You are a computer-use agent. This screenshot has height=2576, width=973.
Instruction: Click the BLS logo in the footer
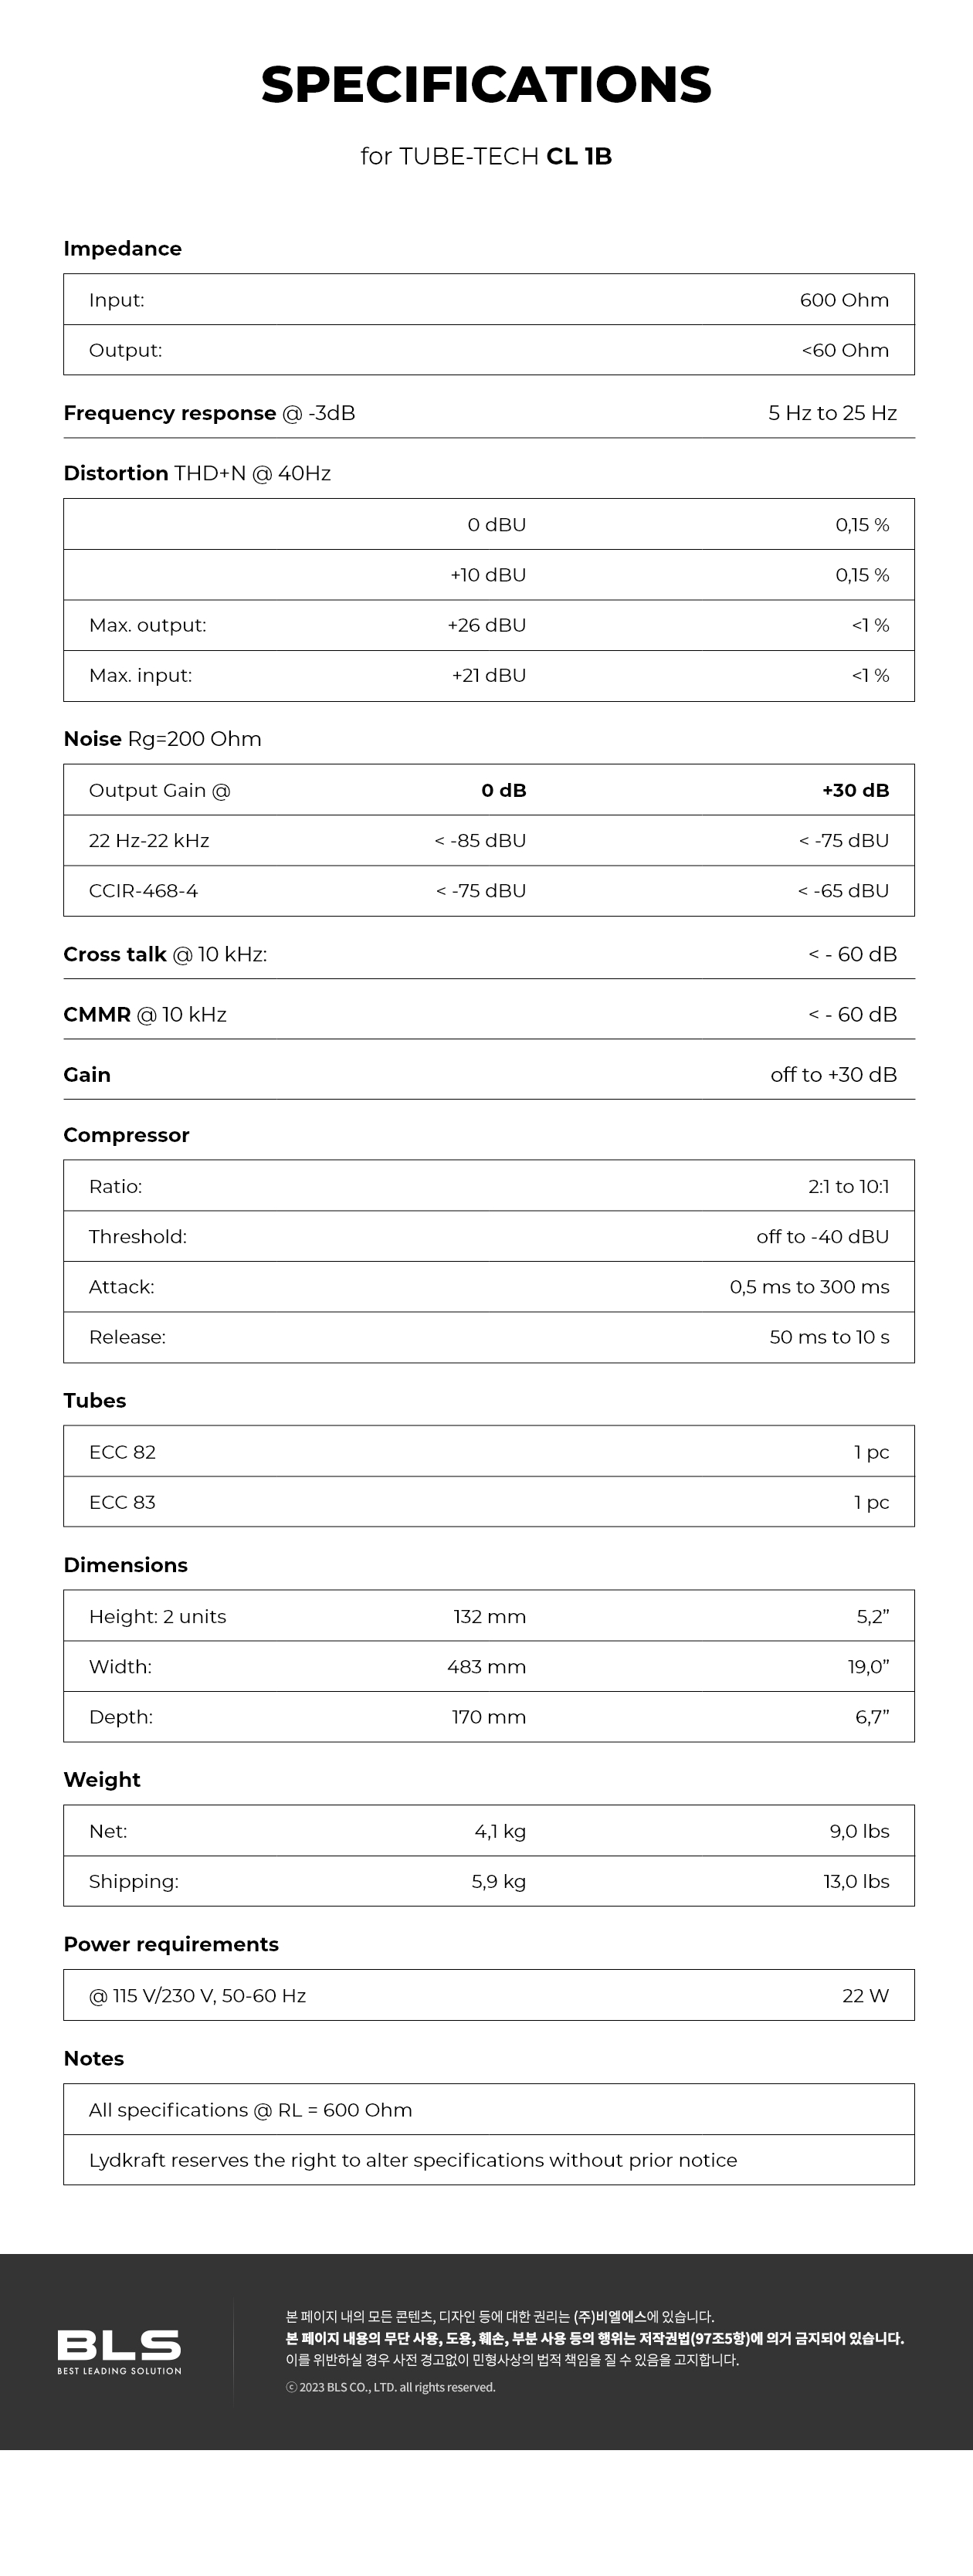[x=119, y=2349]
